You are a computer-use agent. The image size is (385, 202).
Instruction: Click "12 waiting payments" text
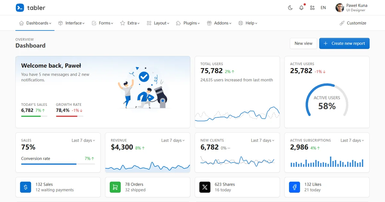coord(55,190)
